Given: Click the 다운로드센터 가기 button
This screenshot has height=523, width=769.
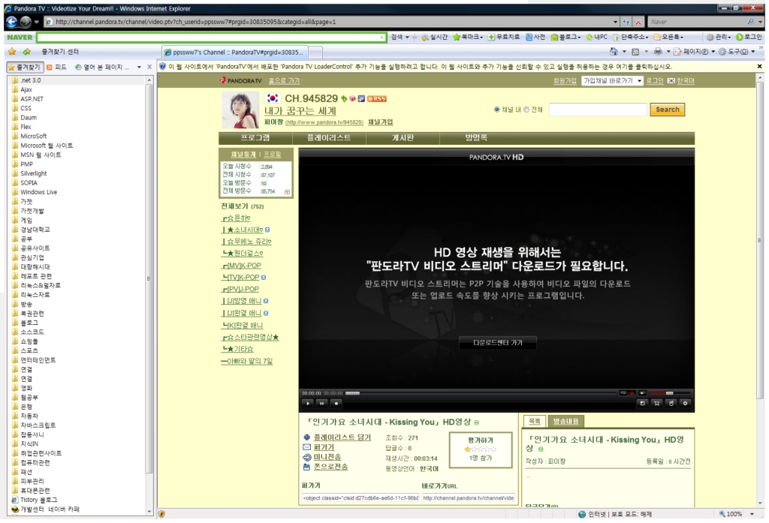Looking at the screenshot, I should coord(497,343).
